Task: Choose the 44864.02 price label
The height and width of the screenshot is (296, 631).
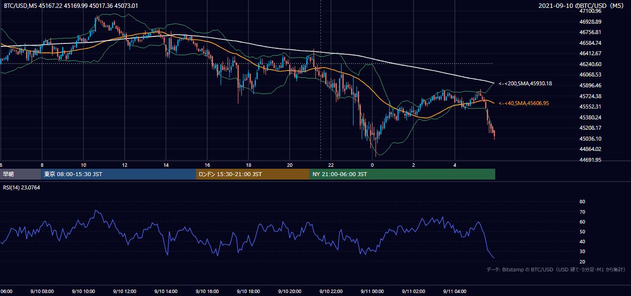Action: click(590, 149)
